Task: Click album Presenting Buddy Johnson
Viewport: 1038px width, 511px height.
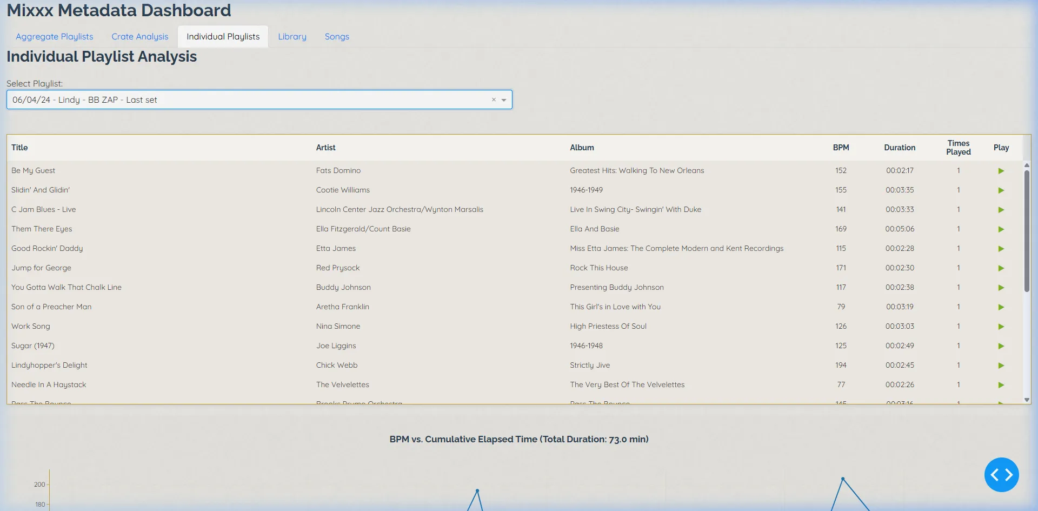Action: click(x=617, y=287)
